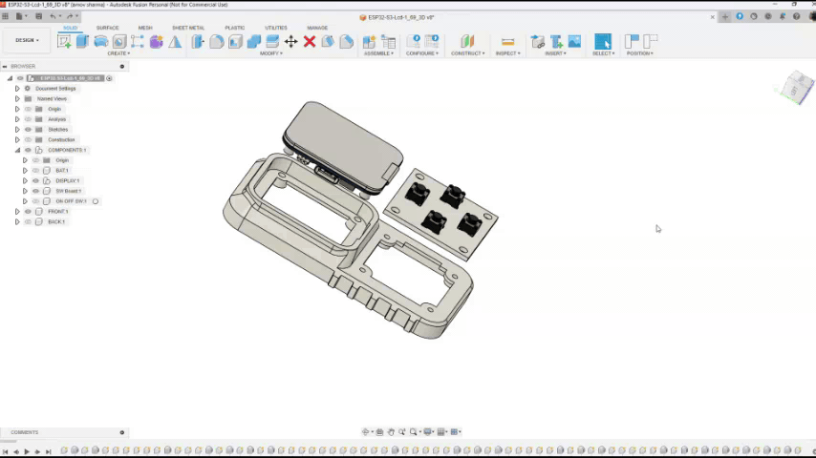Open the CREATE dropdown menu
This screenshot has height=458, width=816.
[x=118, y=53]
